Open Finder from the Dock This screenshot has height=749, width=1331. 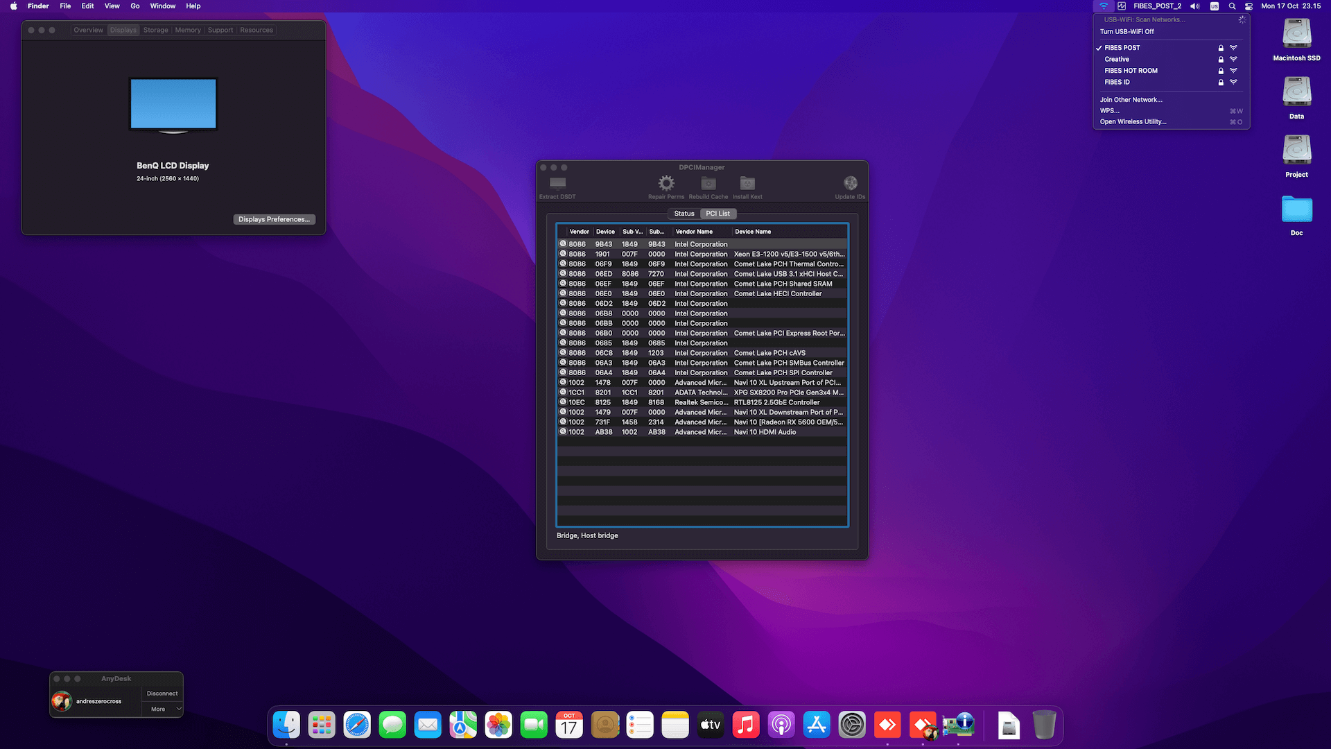pos(286,725)
